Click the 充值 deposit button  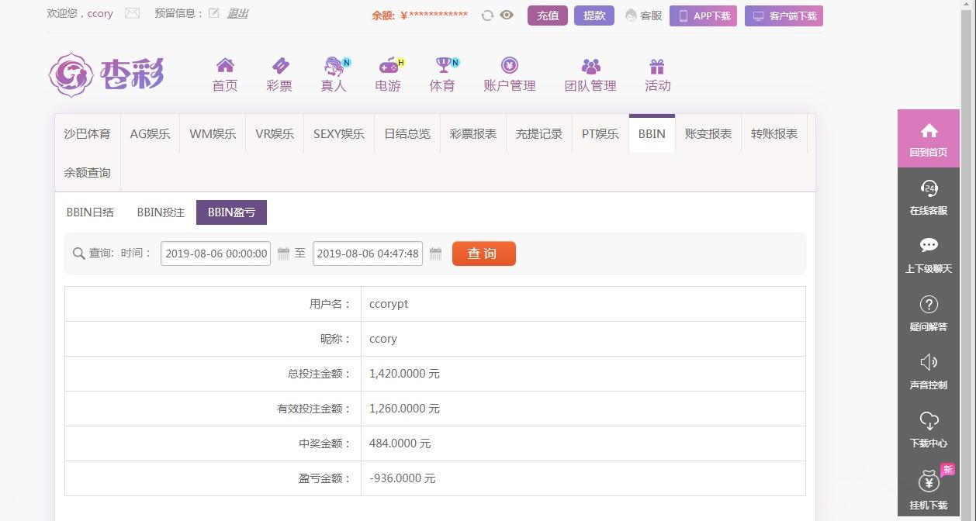coord(548,16)
